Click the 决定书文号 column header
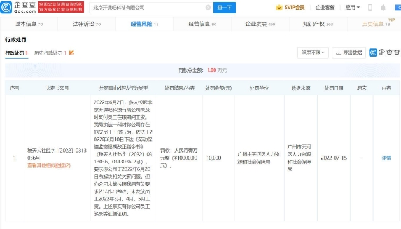Screen dimensions: 401x229 (x=57, y=88)
